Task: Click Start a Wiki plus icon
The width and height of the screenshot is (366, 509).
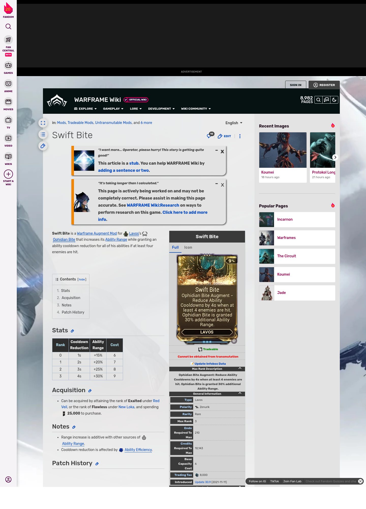Action: [8, 174]
